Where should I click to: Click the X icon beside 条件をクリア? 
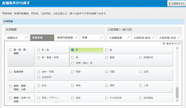pos(164,44)
